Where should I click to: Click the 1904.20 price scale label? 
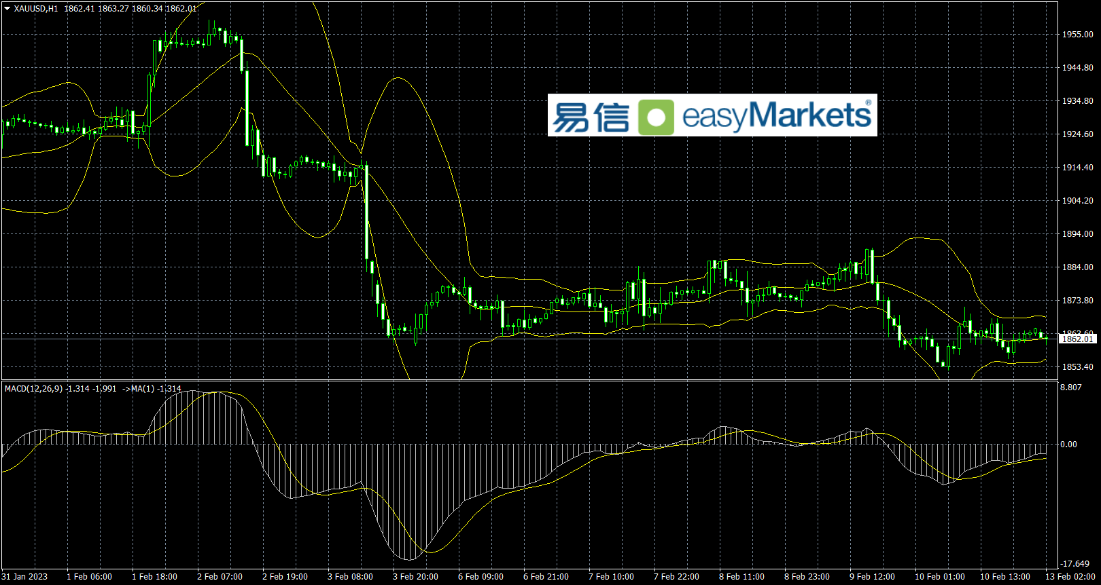pos(1078,201)
